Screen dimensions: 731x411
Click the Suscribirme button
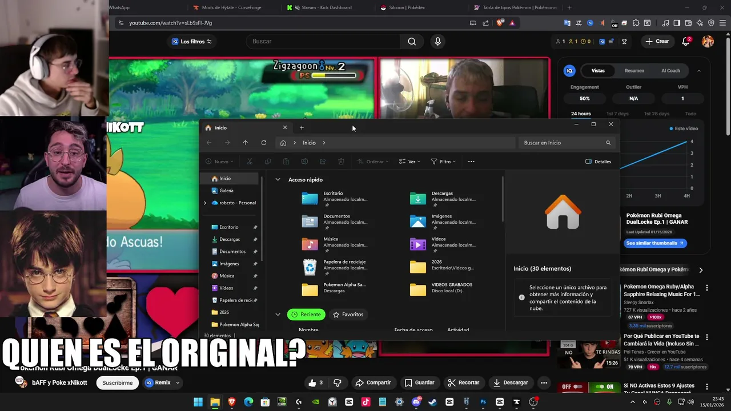(x=118, y=382)
